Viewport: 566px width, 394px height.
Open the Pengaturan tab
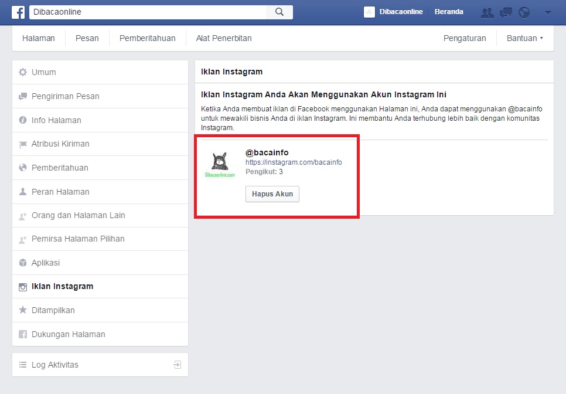pos(465,38)
